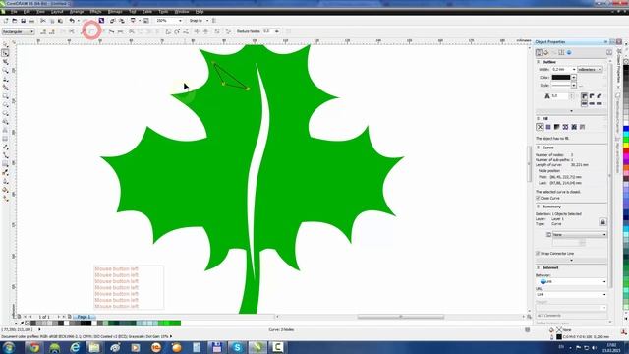Click the Undo arrow icon
Viewport: 629px width, 354px height.
point(72,21)
